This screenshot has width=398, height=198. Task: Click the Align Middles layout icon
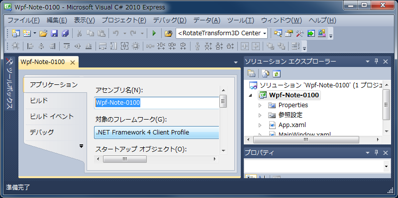click(x=78, y=46)
